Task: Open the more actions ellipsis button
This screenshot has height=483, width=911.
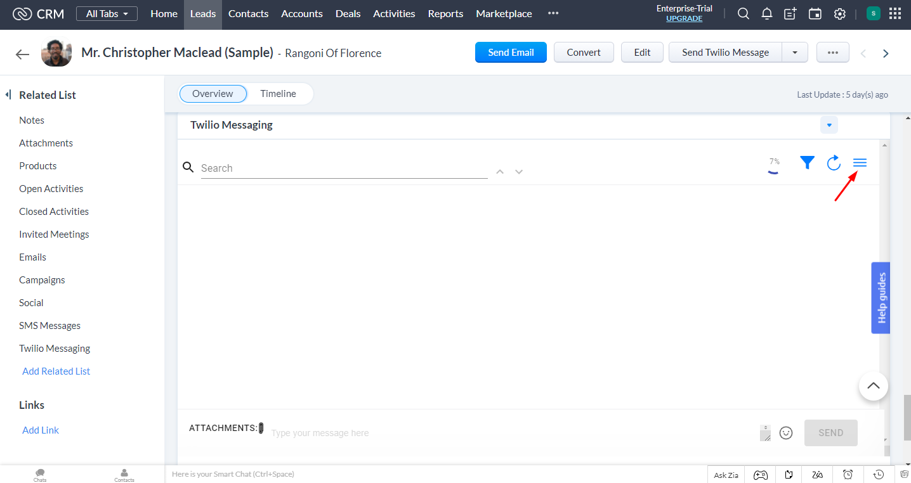Action: click(x=833, y=53)
